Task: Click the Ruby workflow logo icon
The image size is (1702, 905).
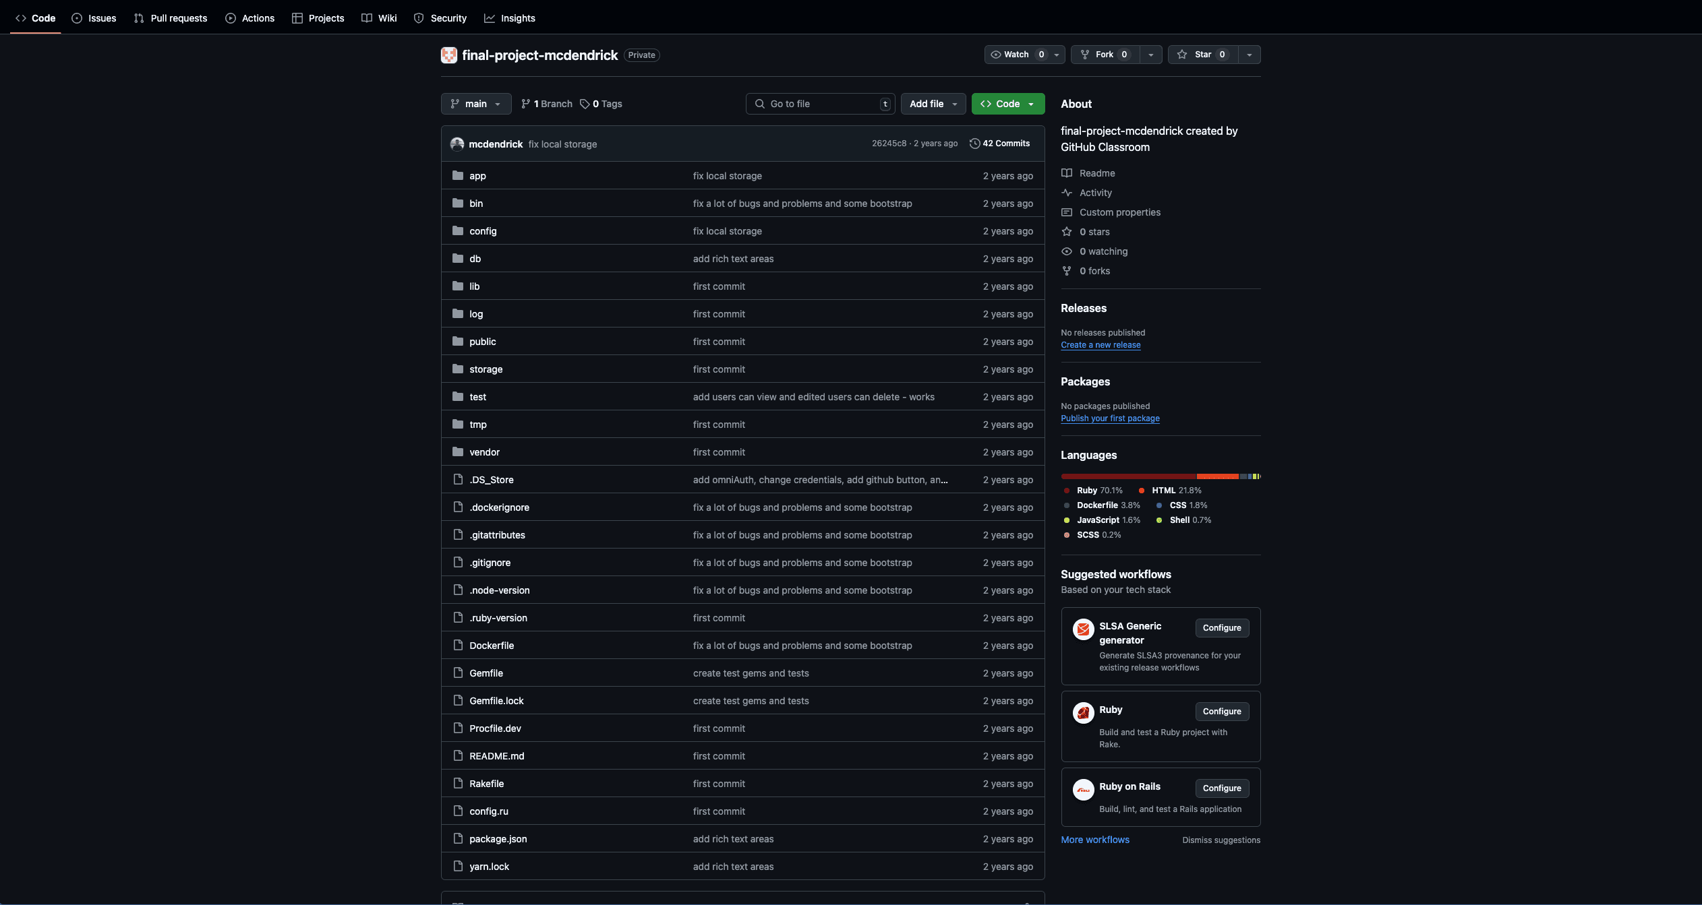Action: pos(1084,713)
